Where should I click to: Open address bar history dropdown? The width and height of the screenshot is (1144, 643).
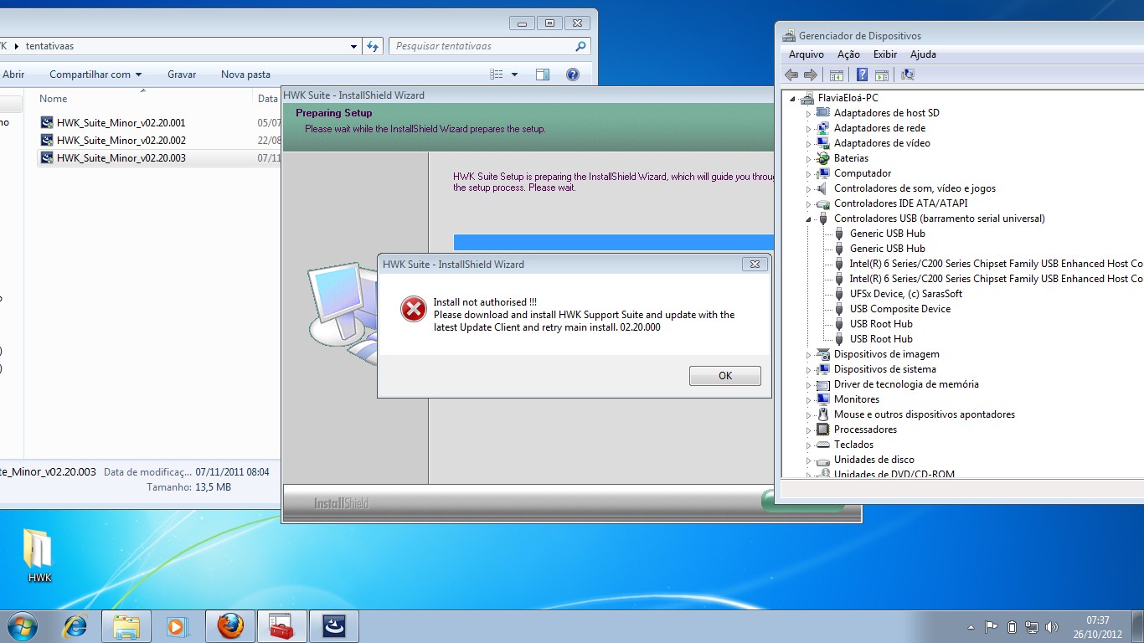(x=354, y=46)
